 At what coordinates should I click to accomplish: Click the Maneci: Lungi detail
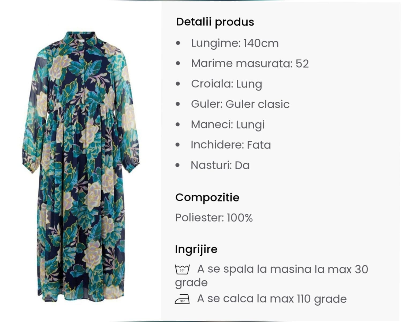click(228, 125)
